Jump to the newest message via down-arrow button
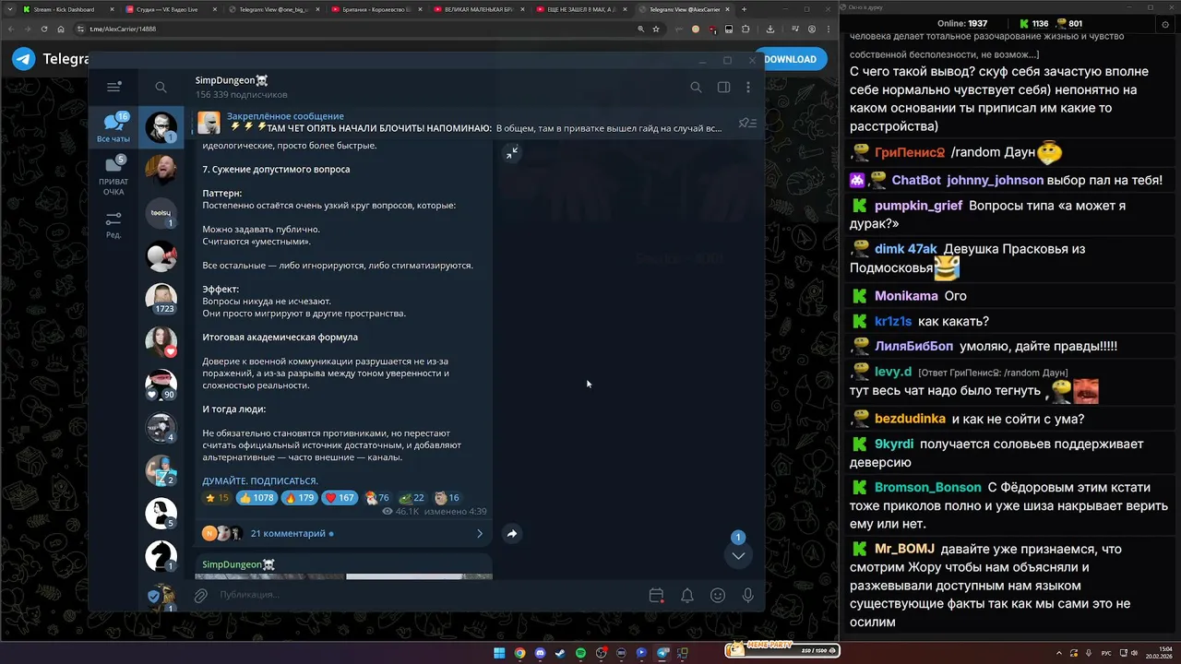Viewport: 1181px width, 664px height. [x=738, y=555]
